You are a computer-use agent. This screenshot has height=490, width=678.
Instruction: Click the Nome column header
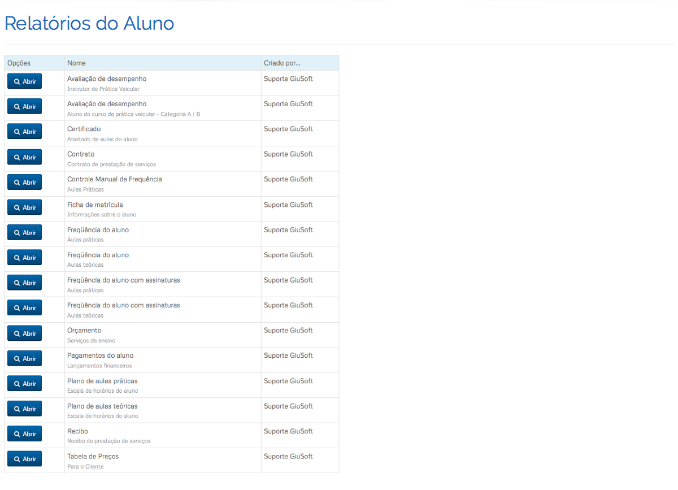point(76,63)
